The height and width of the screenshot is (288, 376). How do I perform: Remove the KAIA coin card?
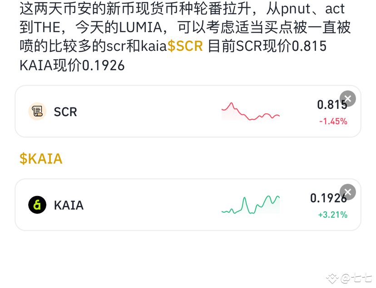point(348,192)
